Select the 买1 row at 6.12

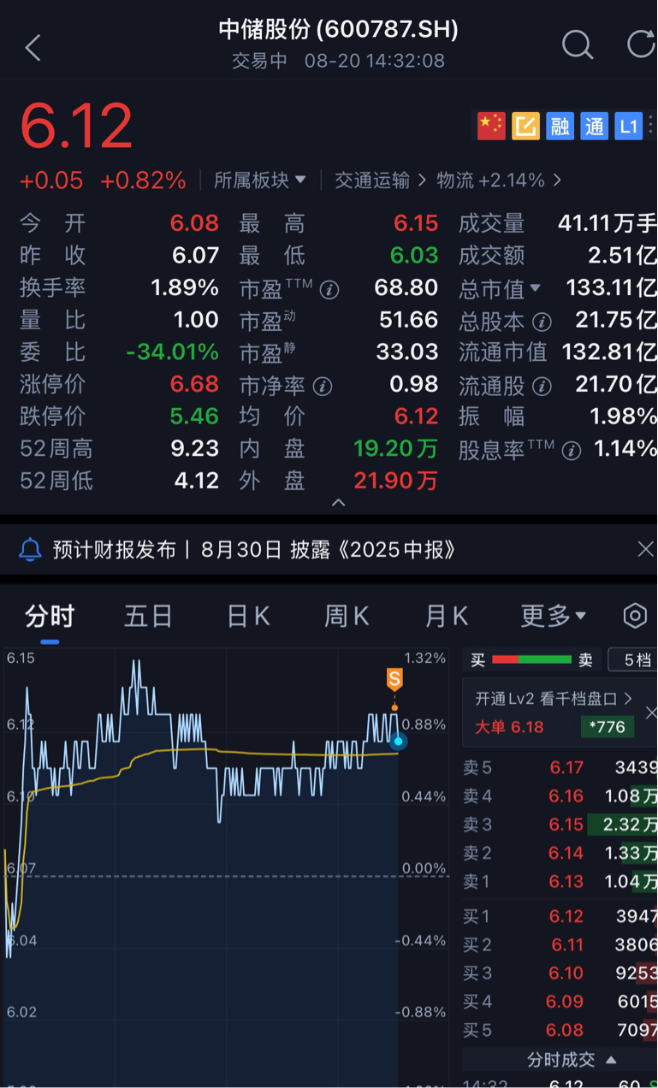click(560, 916)
